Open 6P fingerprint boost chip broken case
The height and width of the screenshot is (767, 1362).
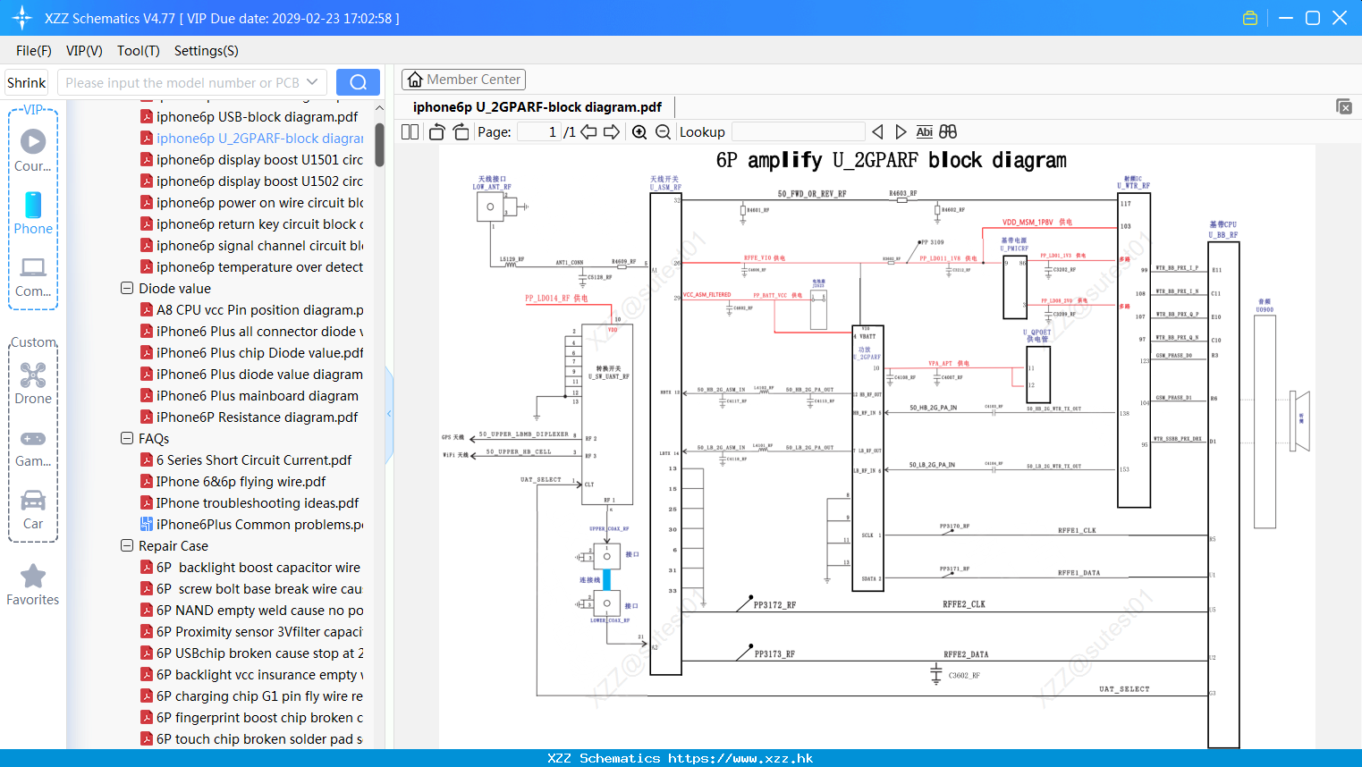tap(259, 717)
